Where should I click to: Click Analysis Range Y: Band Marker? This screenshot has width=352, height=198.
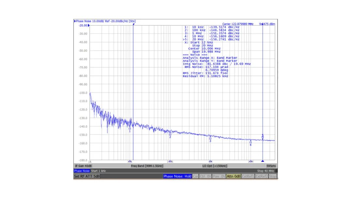pos(210,61)
